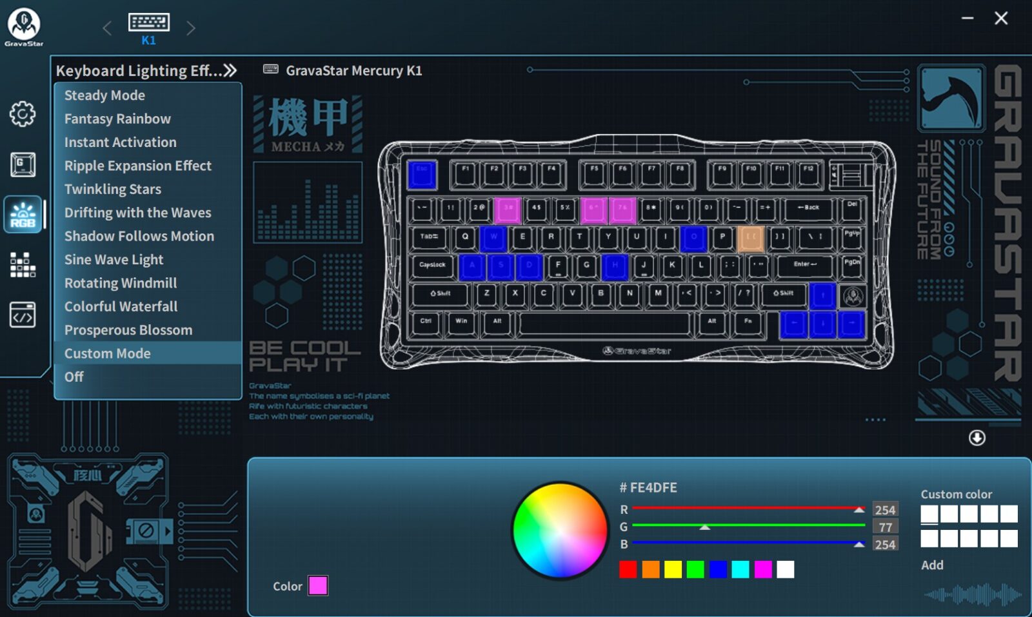
Task: Open the gear settings sidebar icon
Action: click(23, 114)
